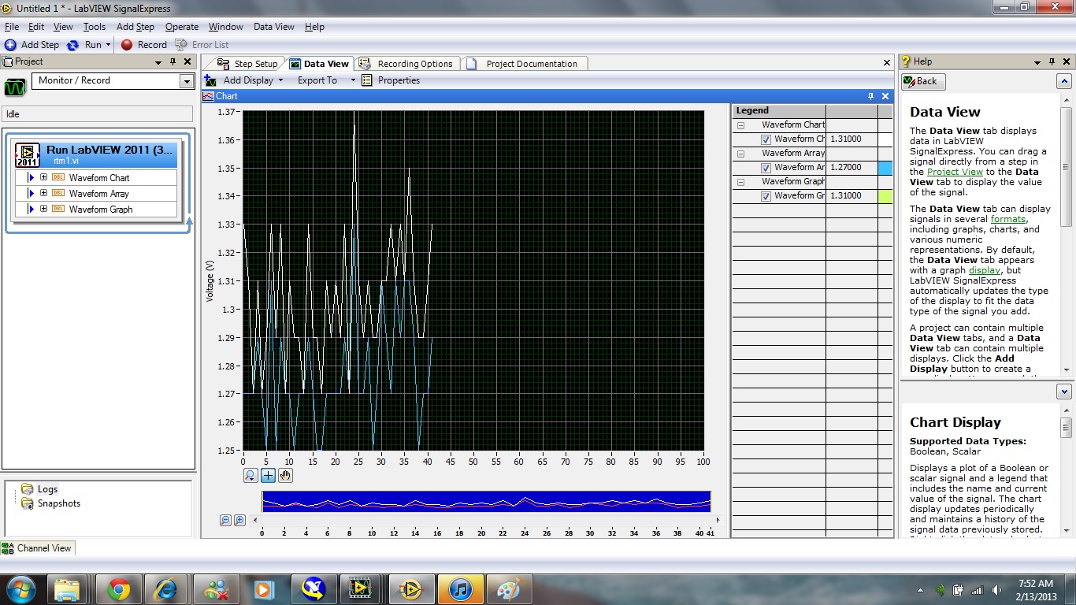Expand the Waveform Graph tree node
Screen dimensions: 1076x605
coord(44,210)
